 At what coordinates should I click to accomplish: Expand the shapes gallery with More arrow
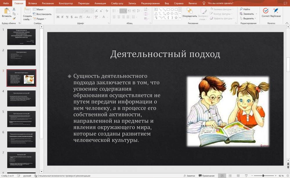coord(180,18)
